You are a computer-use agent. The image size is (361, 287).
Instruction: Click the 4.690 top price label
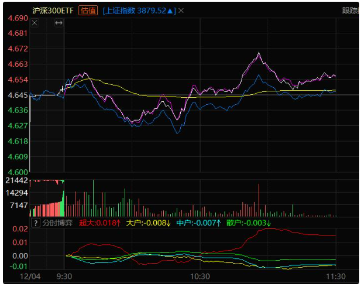17,18
